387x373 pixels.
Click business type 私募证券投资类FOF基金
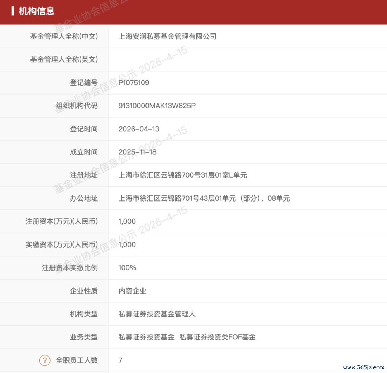(218, 337)
